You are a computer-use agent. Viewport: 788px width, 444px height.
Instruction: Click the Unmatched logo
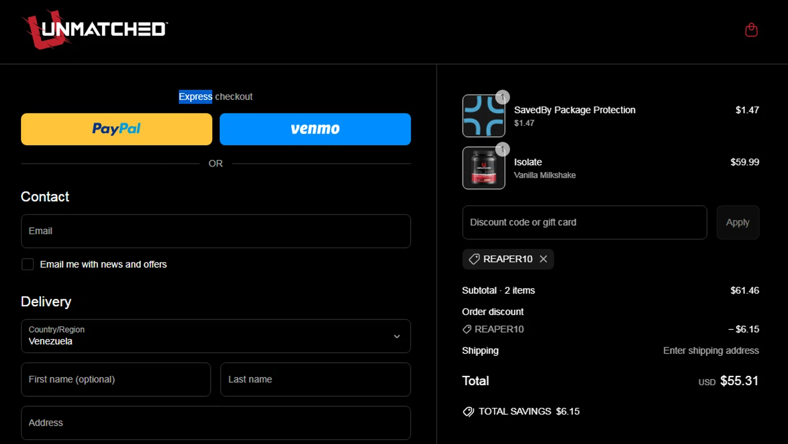pos(95,29)
